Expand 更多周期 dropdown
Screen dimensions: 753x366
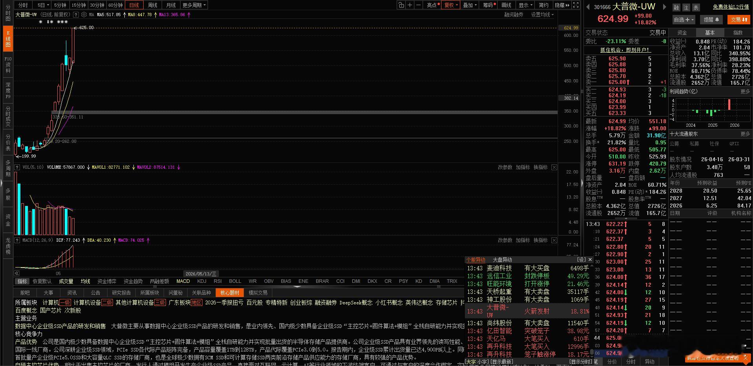[194, 5]
